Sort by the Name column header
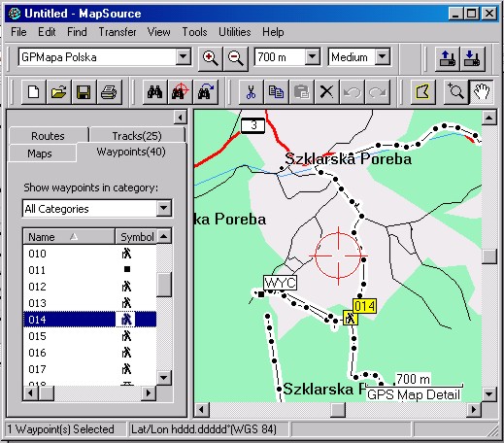 69,237
